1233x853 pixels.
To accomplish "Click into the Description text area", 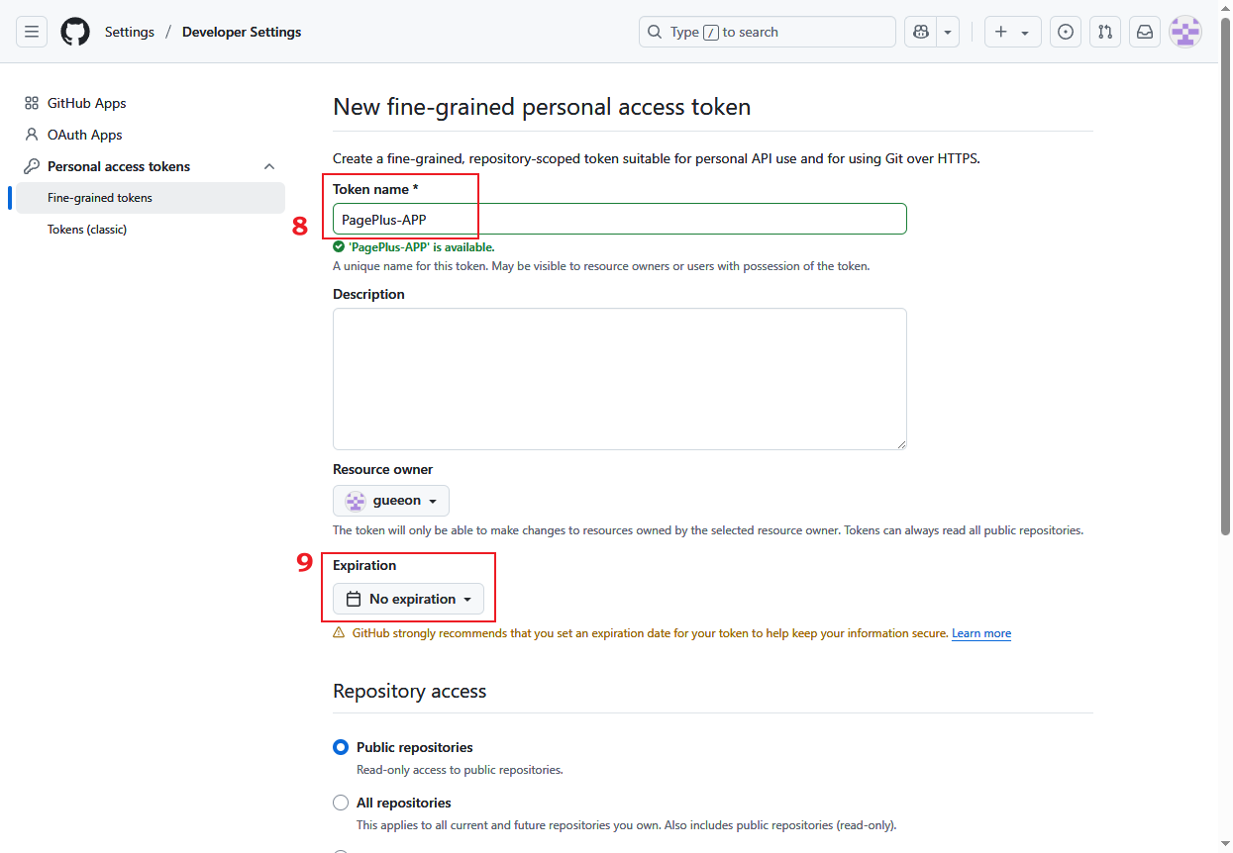I will pos(619,378).
